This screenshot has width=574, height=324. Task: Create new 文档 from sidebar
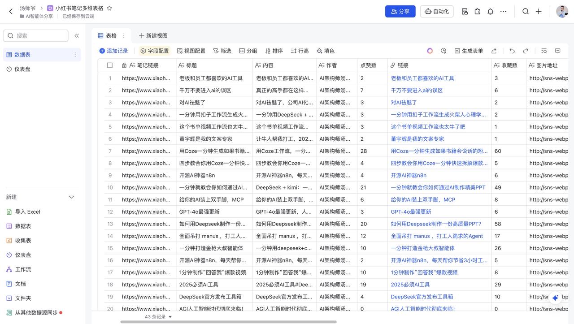click(x=16, y=284)
